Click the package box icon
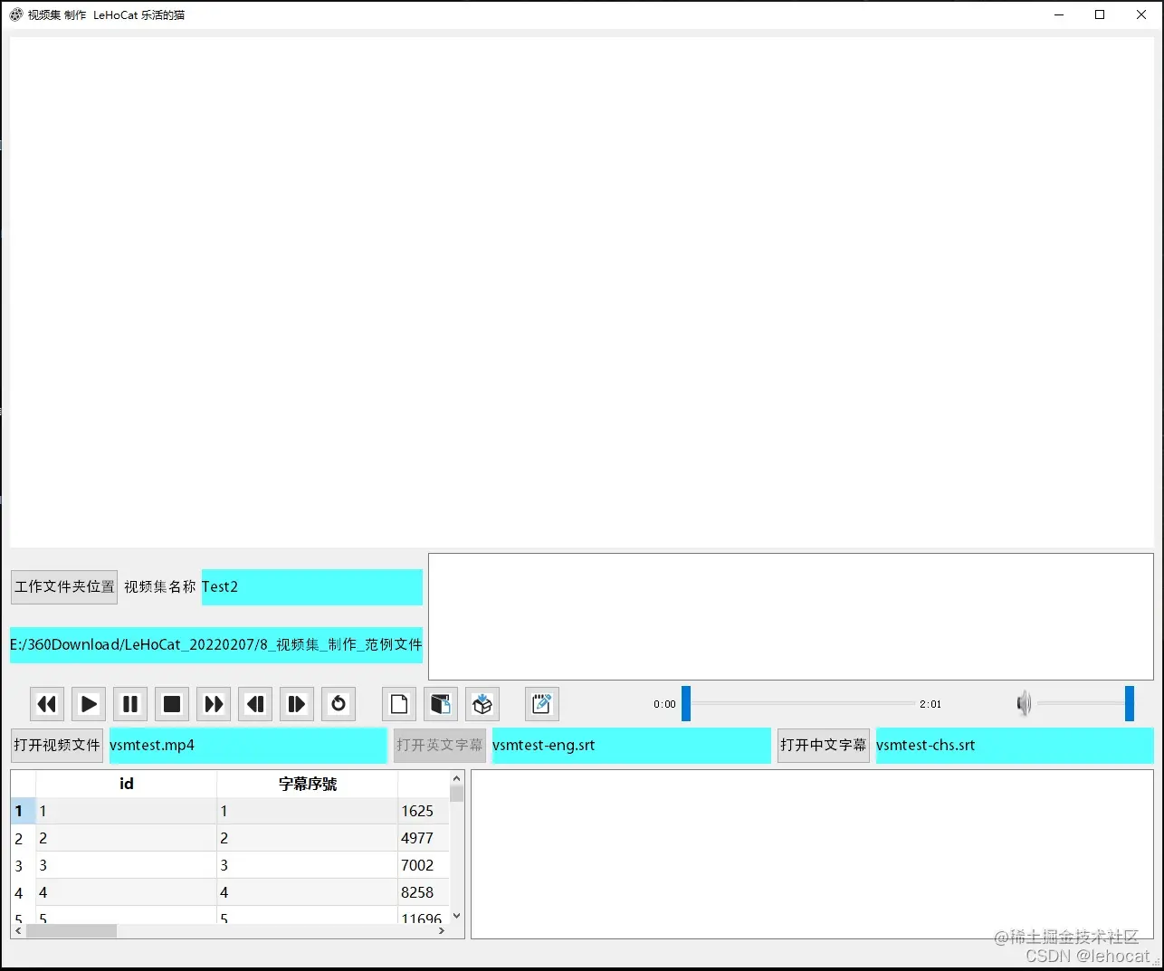Viewport: 1164px width, 971px height. point(482,704)
